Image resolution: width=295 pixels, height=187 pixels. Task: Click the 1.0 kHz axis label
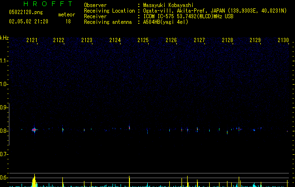pyautogui.click(x=4, y=84)
